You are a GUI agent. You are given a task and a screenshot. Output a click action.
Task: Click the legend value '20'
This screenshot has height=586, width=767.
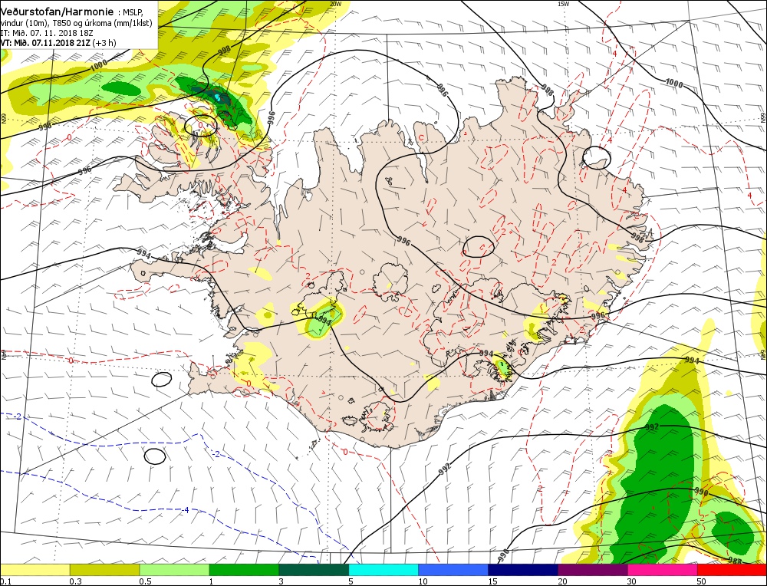(562, 581)
